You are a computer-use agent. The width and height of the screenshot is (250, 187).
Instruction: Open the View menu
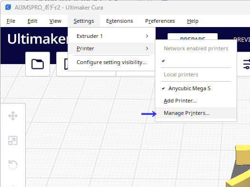[55, 21]
